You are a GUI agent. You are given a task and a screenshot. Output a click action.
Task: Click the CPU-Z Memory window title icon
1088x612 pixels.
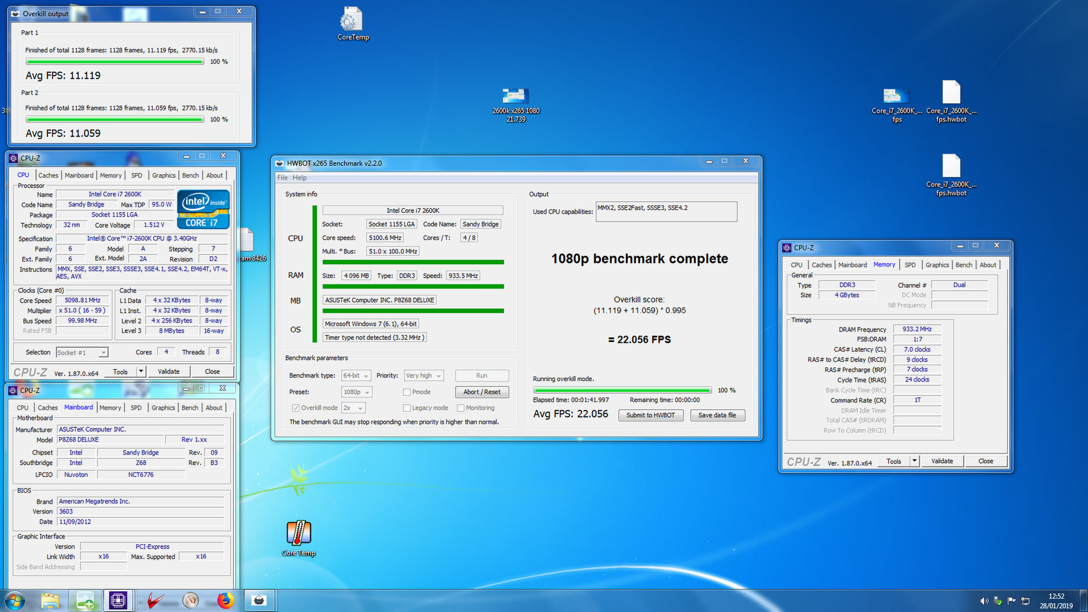point(787,248)
